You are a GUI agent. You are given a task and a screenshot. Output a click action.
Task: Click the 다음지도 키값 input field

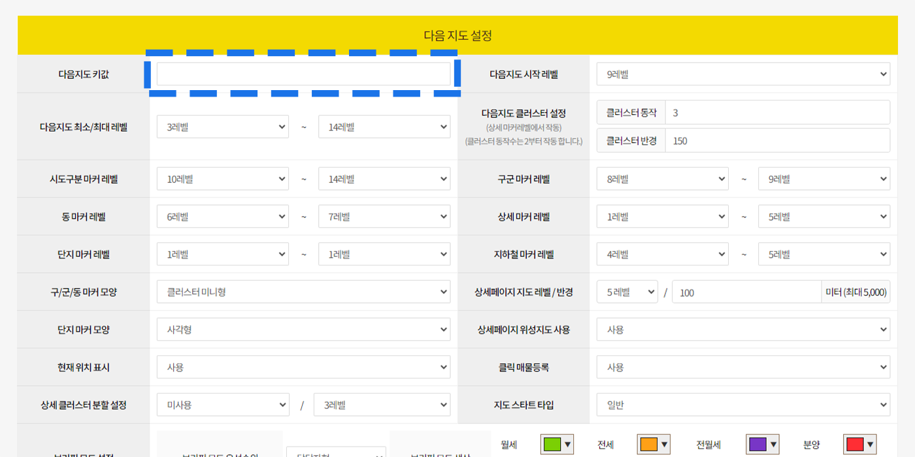pyautogui.click(x=303, y=74)
